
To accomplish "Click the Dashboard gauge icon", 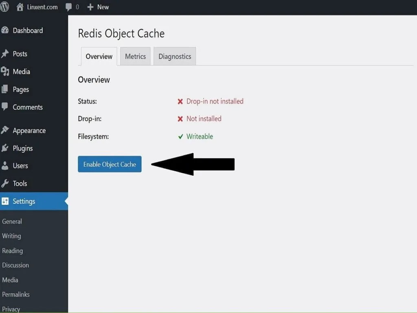I will (5, 30).
